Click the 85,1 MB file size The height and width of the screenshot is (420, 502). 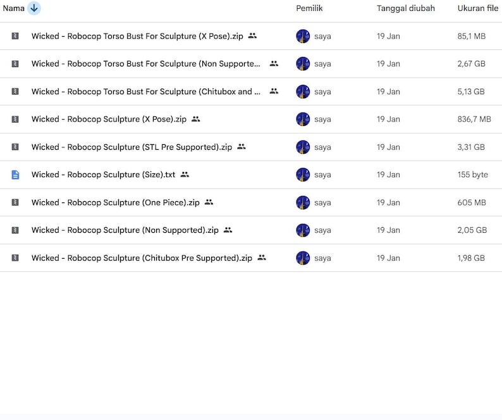pyautogui.click(x=471, y=36)
